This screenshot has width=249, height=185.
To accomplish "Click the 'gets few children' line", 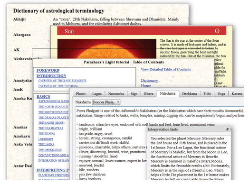I will coord(91,175).
